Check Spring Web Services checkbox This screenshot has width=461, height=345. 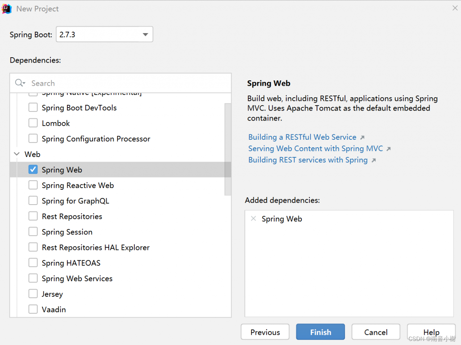coord(33,278)
